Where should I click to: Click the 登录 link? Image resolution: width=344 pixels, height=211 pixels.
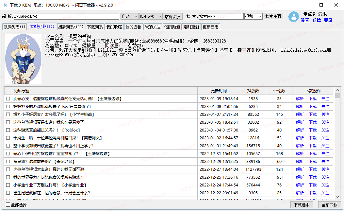(x=328, y=20)
